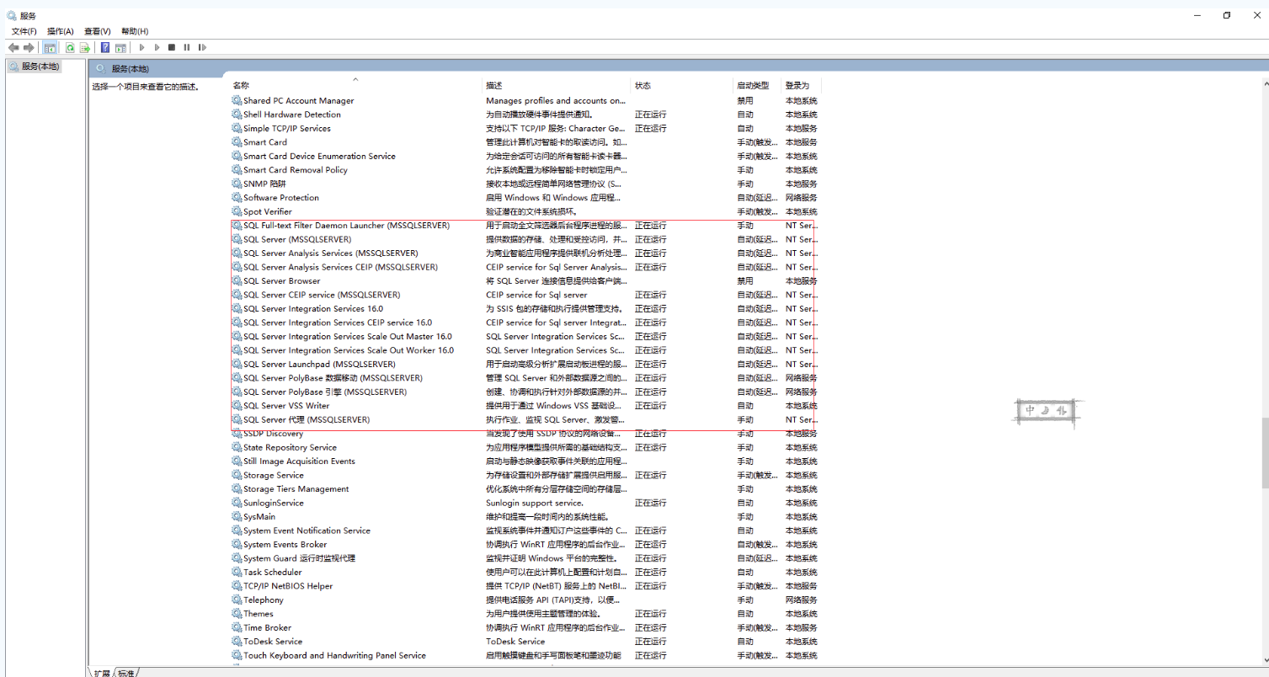The image size is (1269, 677).
Task: Click the gear icon of Smart Card Removal Policy
Action: tap(237, 170)
